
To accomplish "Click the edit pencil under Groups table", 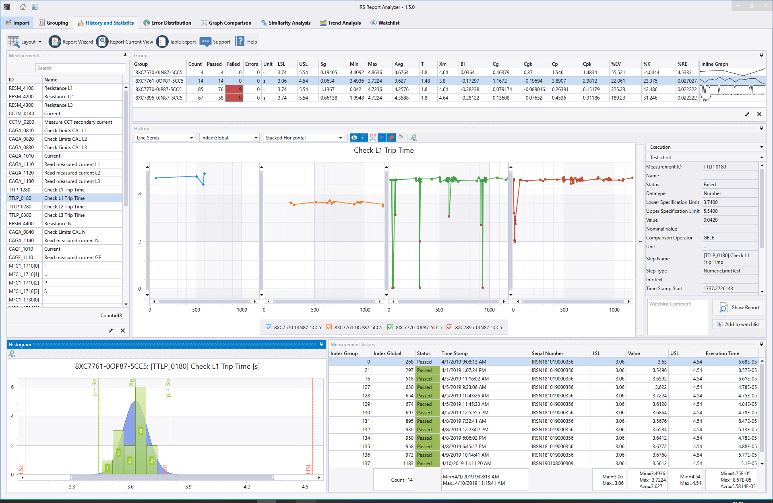I will [x=747, y=114].
